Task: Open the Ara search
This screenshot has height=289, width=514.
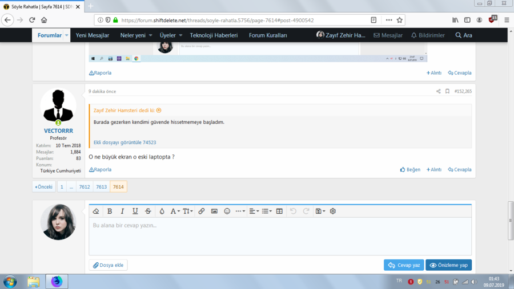Action: click(464, 35)
